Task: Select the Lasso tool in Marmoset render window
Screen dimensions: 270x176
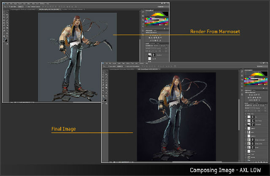Action: [4, 15]
